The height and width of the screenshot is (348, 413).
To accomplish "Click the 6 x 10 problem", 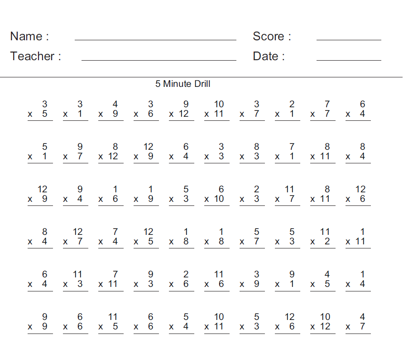I will pos(217,195).
